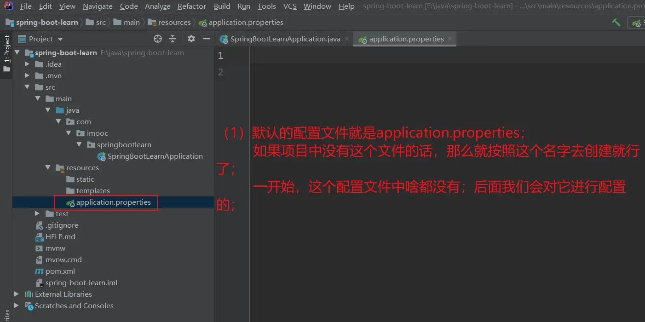The image size is (645, 322).
Task: Expand the test folder
Action: point(37,214)
